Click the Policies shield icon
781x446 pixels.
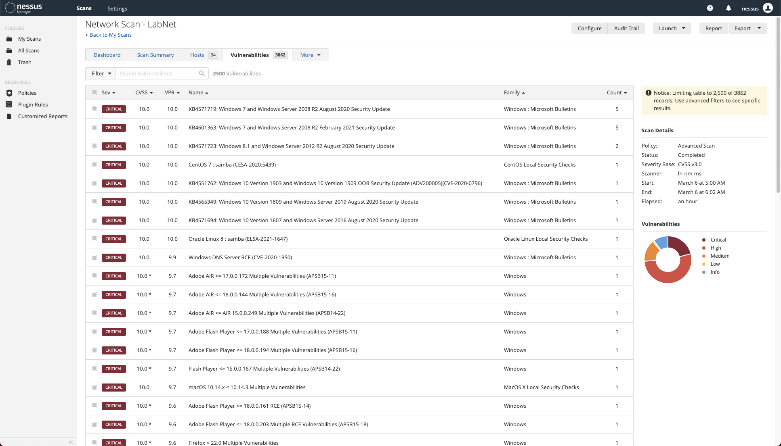(9, 93)
